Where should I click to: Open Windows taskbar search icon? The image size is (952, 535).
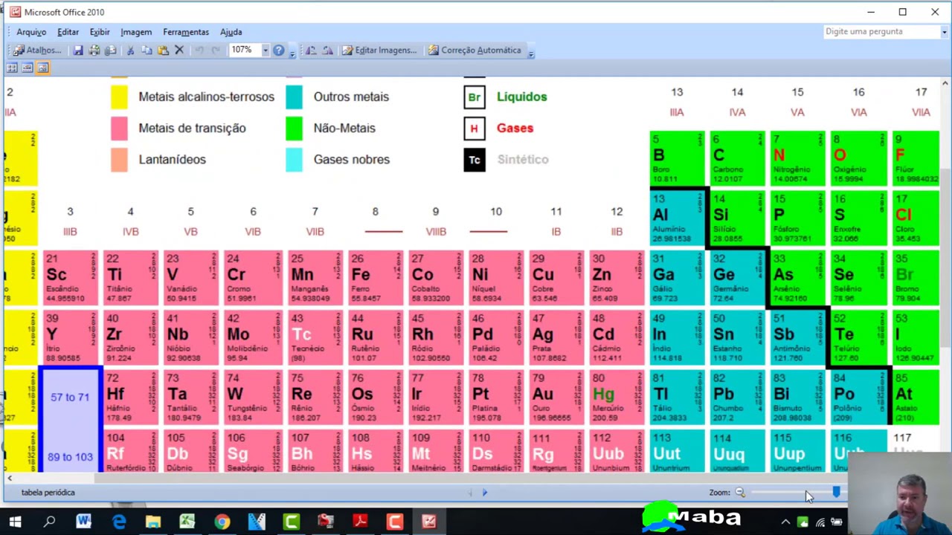click(49, 522)
